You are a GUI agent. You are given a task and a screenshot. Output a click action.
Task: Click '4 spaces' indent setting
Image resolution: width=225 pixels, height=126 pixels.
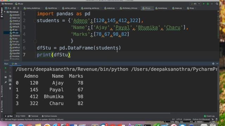pyautogui.click(x=187, y=119)
